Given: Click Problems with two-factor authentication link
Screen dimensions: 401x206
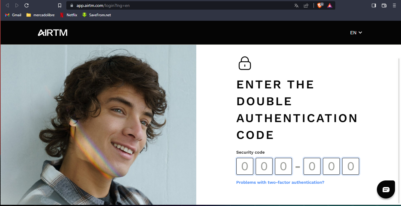Looking at the screenshot, I should [x=280, y=182].
